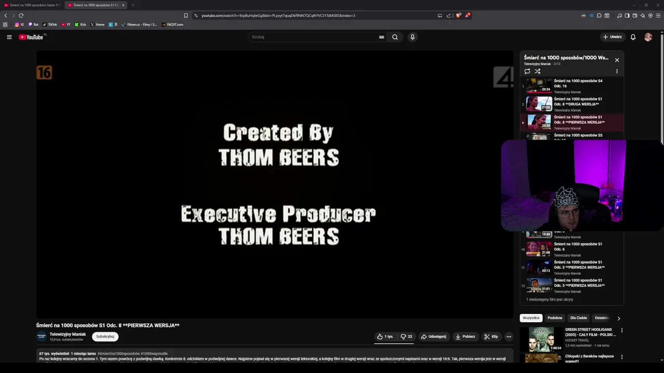Open the VPN shield icon

pyautogui.click(x=651, y=16)
